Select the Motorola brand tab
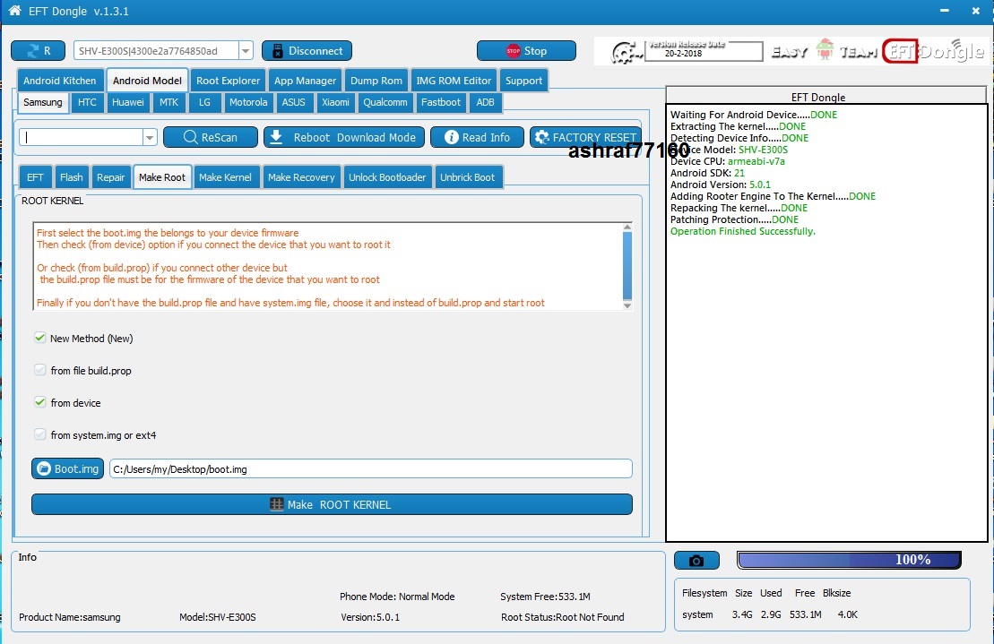The height and width of the screenshot is (644, 994). 248,102
